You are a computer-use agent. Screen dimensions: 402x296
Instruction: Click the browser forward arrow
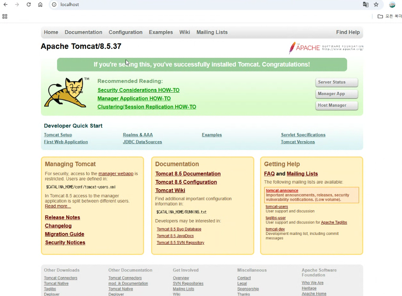pyautogui.click(x=17, y=4)
